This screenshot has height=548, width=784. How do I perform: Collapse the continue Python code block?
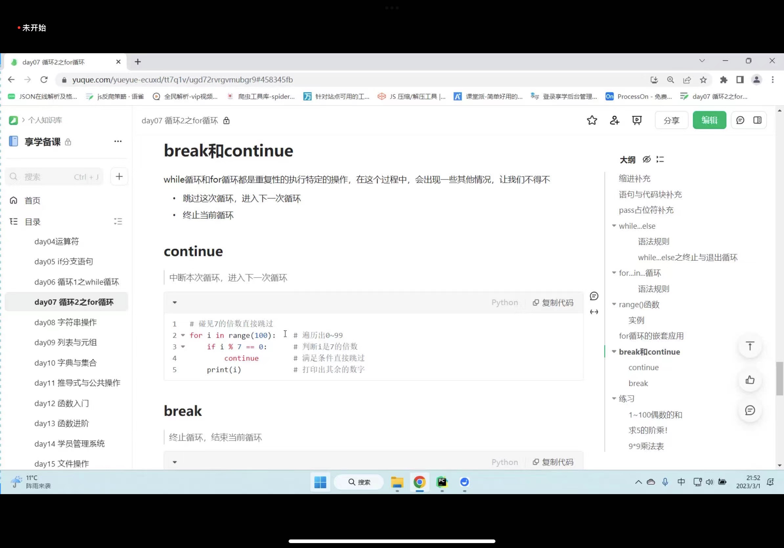pos(175,302)
